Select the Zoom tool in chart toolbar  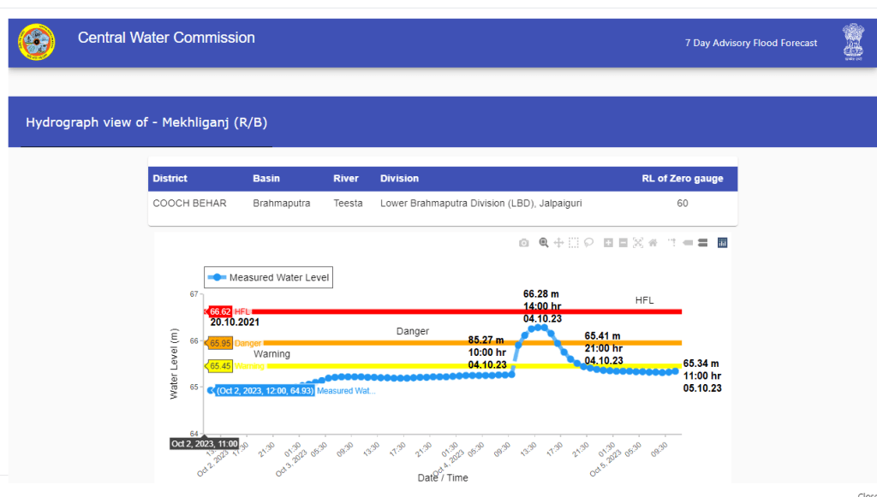point(543,243)
